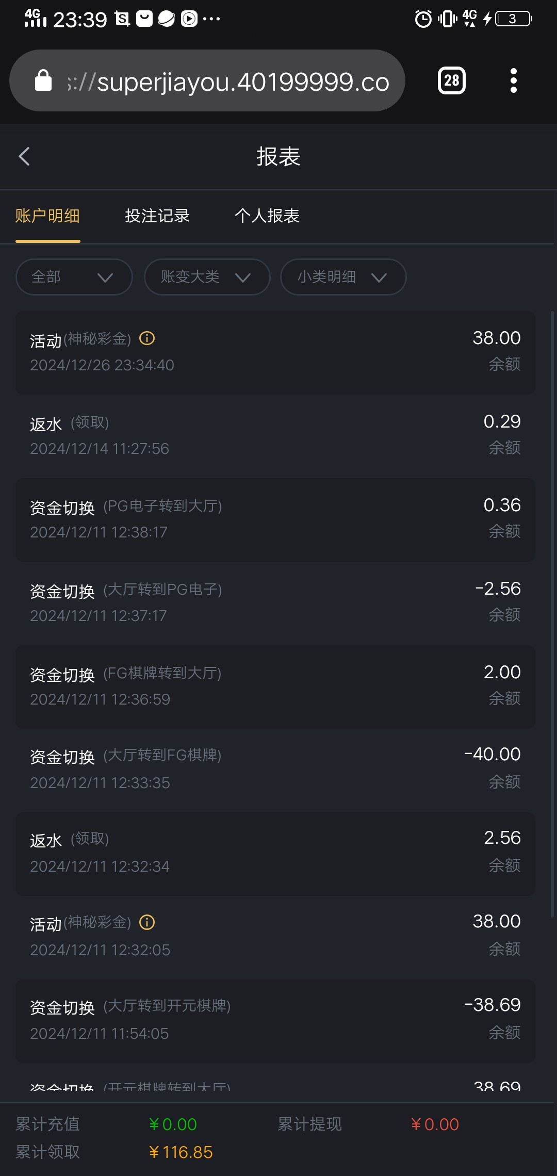The image size is (557, 1176).
Task: Tap info icon beside the 23:34:40 神秘彩金 entry
Action: [147, 338]
